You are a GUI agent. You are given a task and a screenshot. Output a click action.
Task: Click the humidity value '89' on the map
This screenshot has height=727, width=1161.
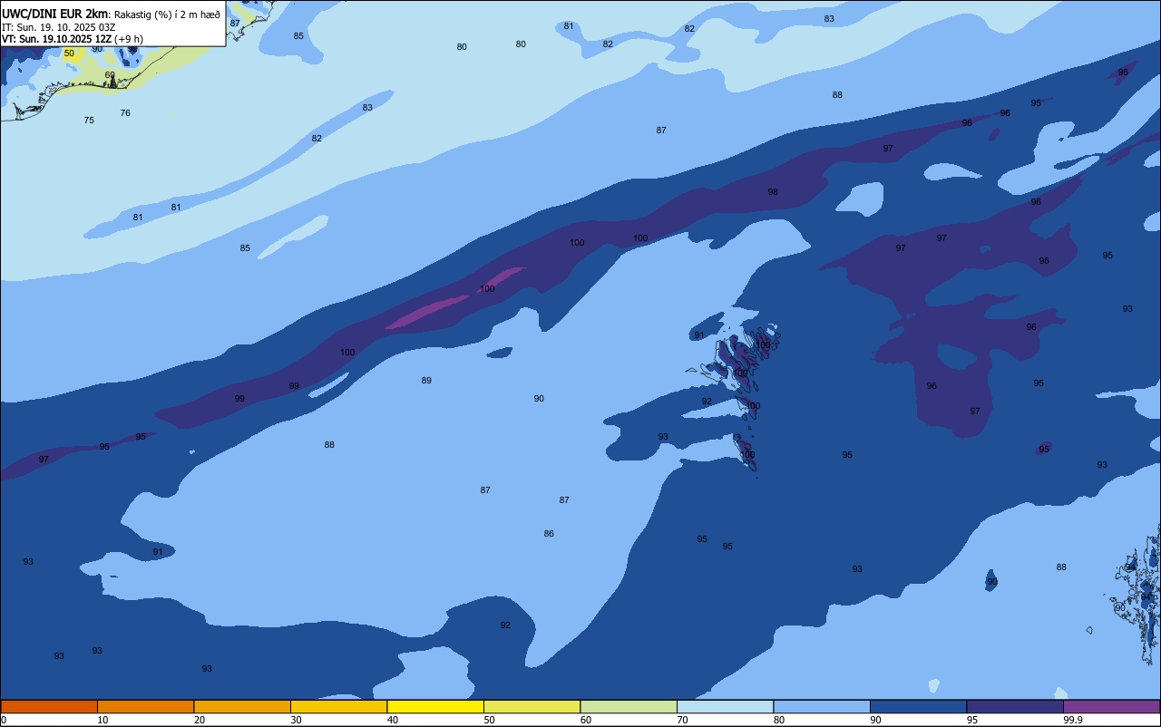[x=426, y=381]
